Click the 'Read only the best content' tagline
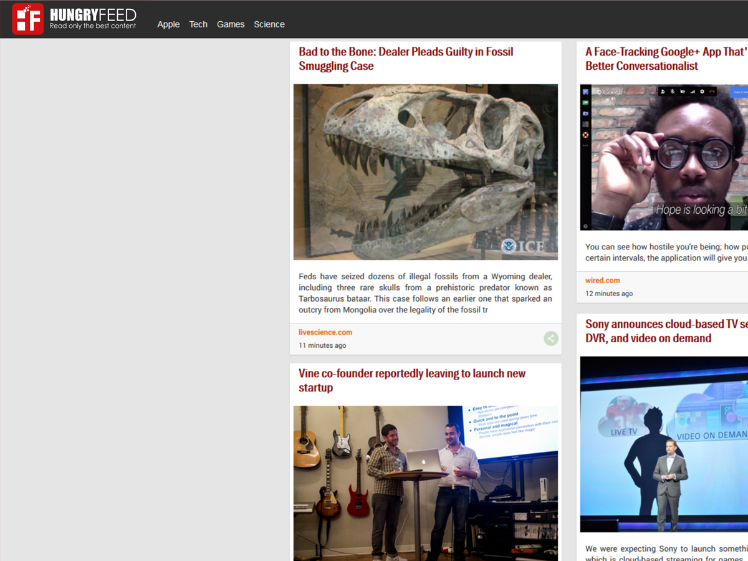This screenshot has height=561, width=748. point(93,26)
